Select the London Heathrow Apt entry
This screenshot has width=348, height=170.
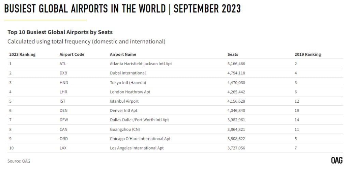pos(130,92)
